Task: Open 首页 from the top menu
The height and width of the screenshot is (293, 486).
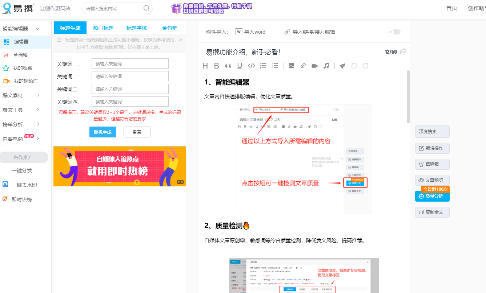Action: tap(451, 8)
